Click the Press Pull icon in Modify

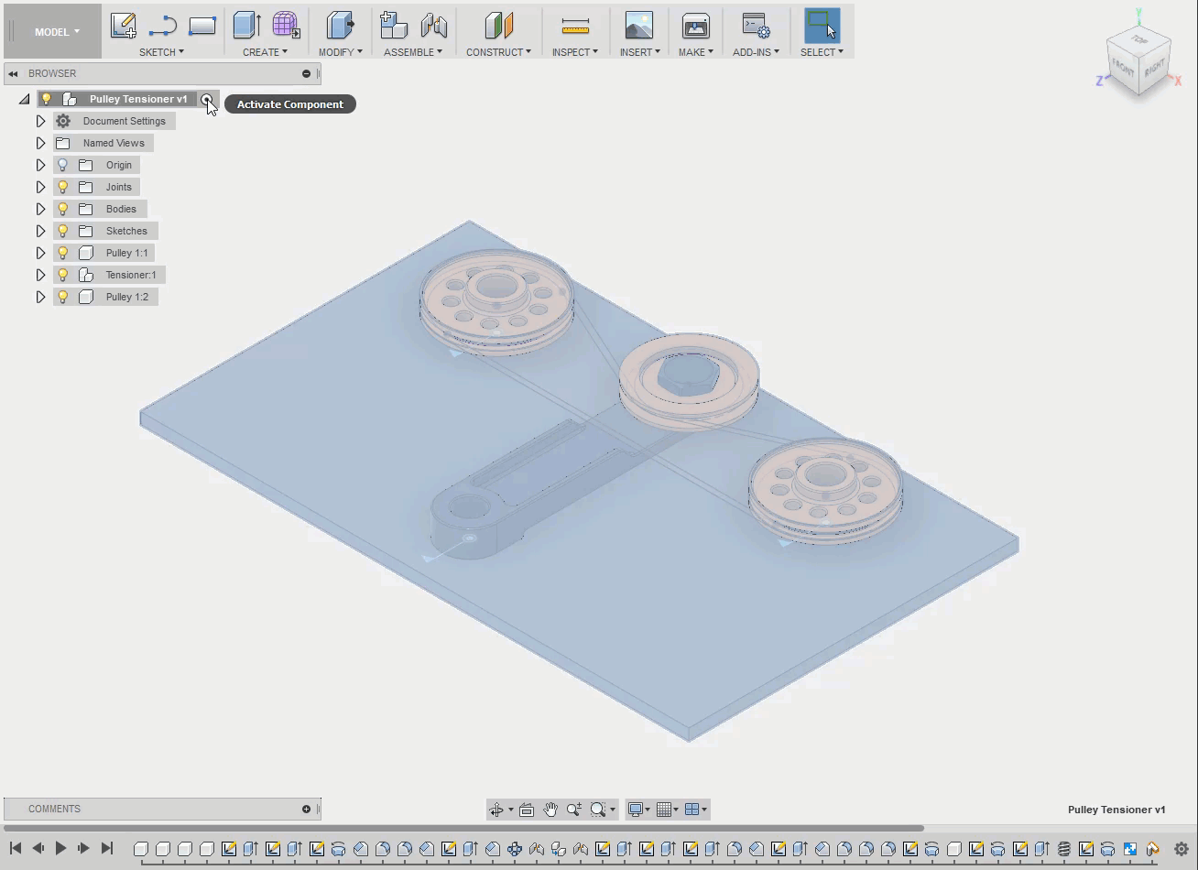click(340, 26)
